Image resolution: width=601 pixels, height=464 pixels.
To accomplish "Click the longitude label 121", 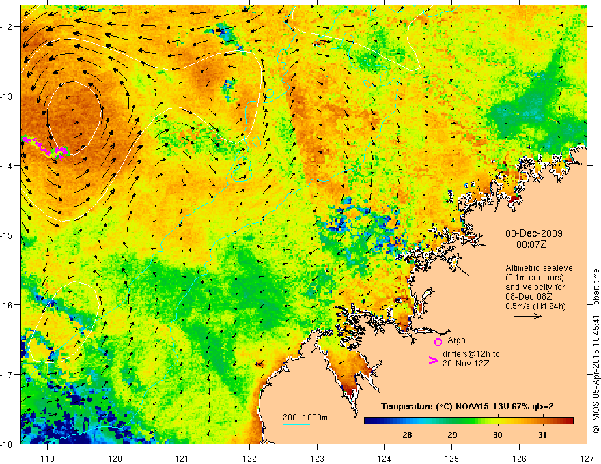I will click(182, 459).
